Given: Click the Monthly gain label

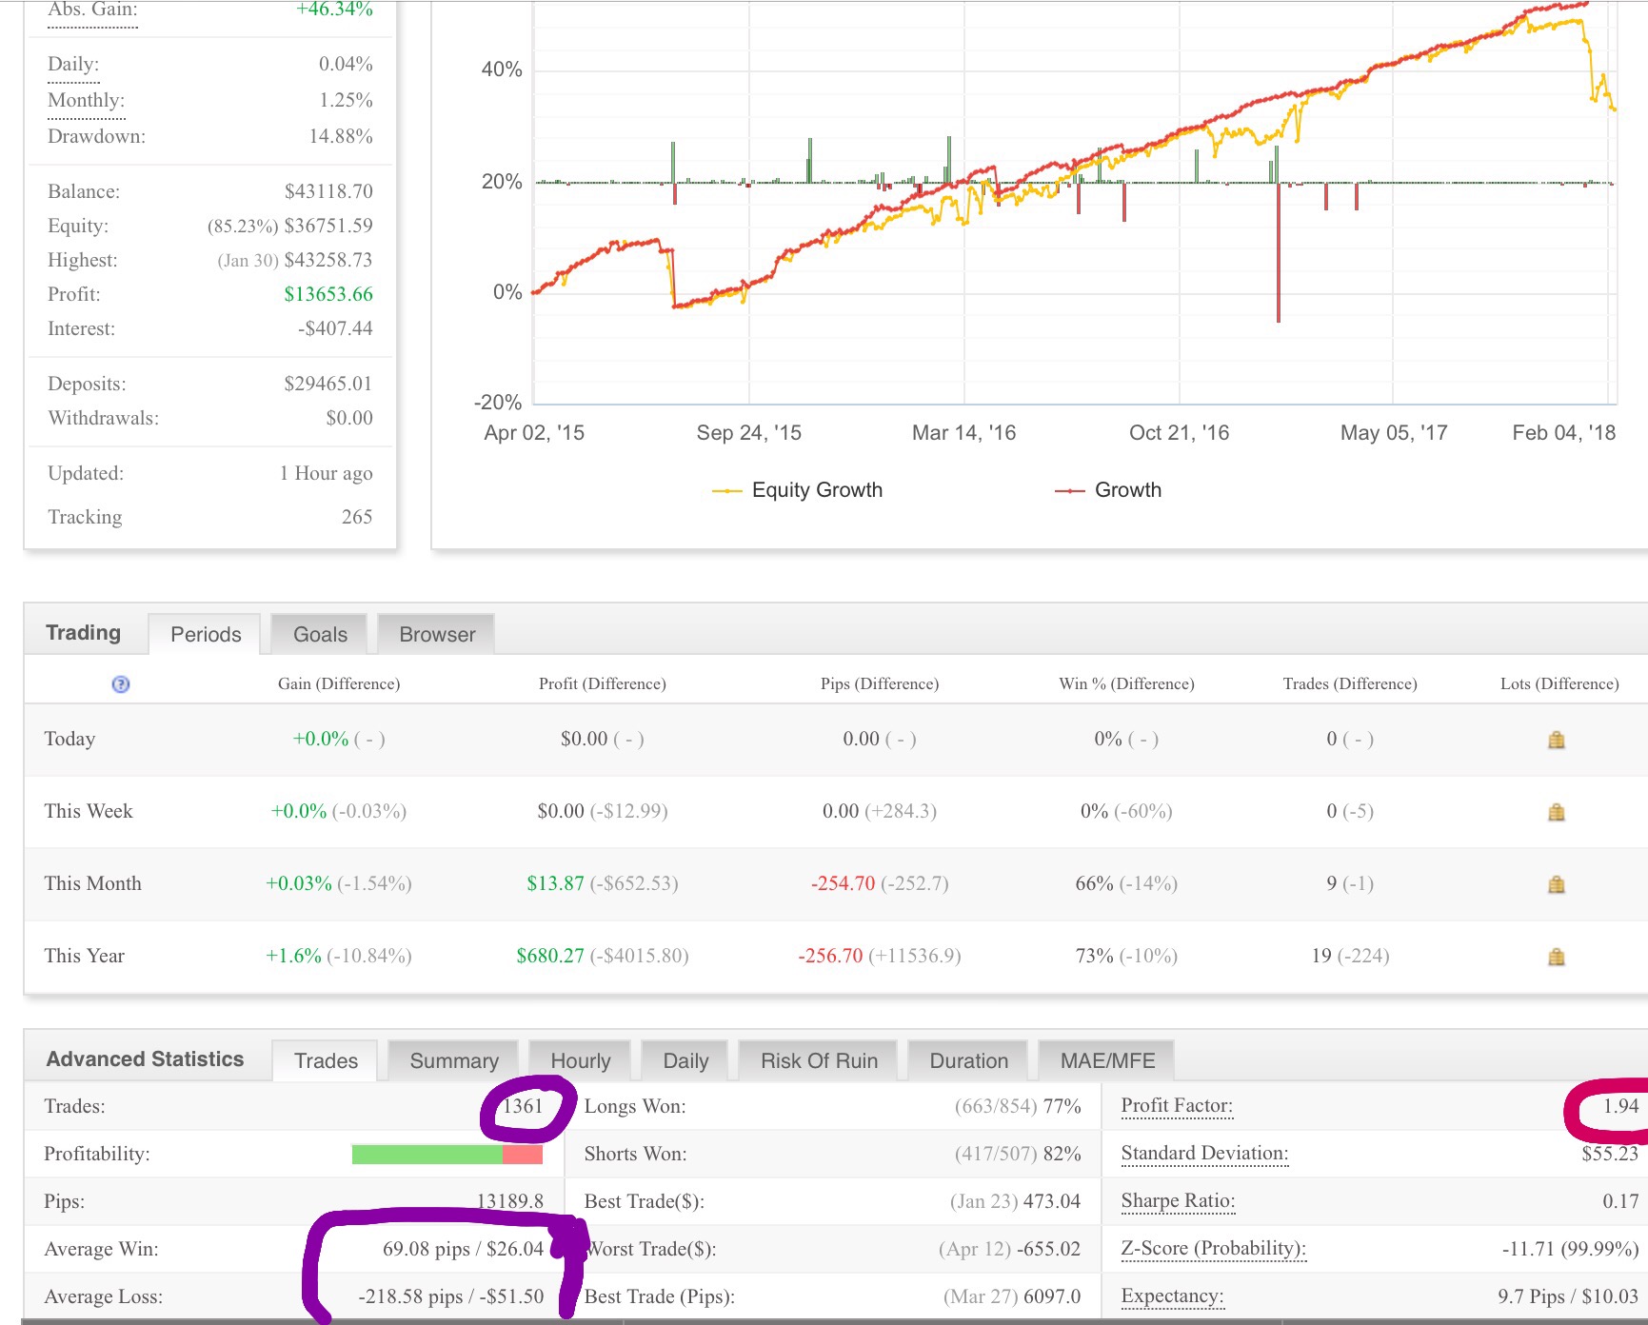Looking at the screenshot, I should [86, 101].
